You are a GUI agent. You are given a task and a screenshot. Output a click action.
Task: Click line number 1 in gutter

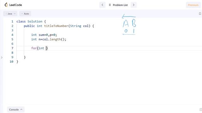tap(12, 21)
